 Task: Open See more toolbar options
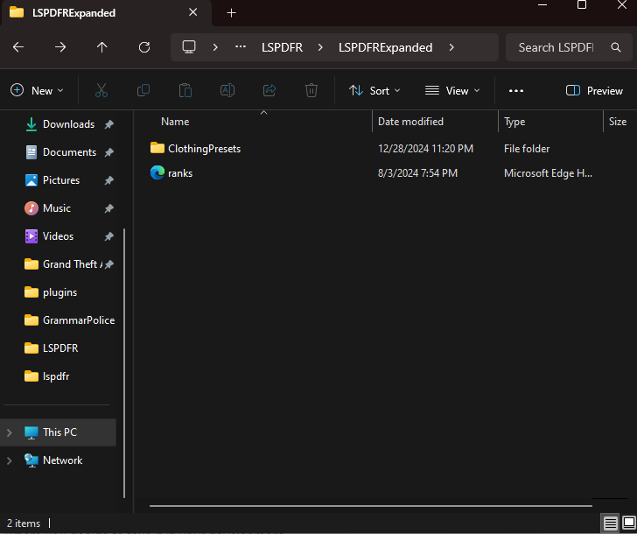516,91
